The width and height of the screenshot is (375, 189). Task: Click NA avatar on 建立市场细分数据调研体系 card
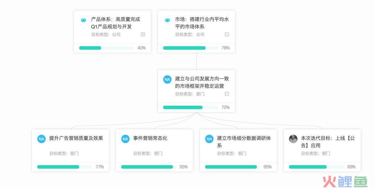pos(209,139)
